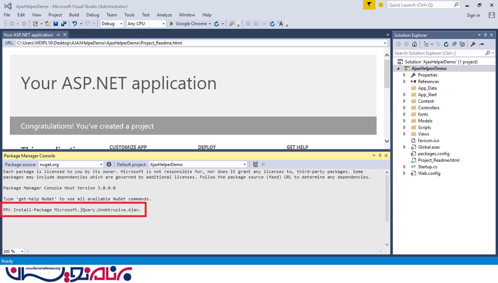Clear the Package Manager Console output
Screen dimensions: 498x283
point(255,164)
